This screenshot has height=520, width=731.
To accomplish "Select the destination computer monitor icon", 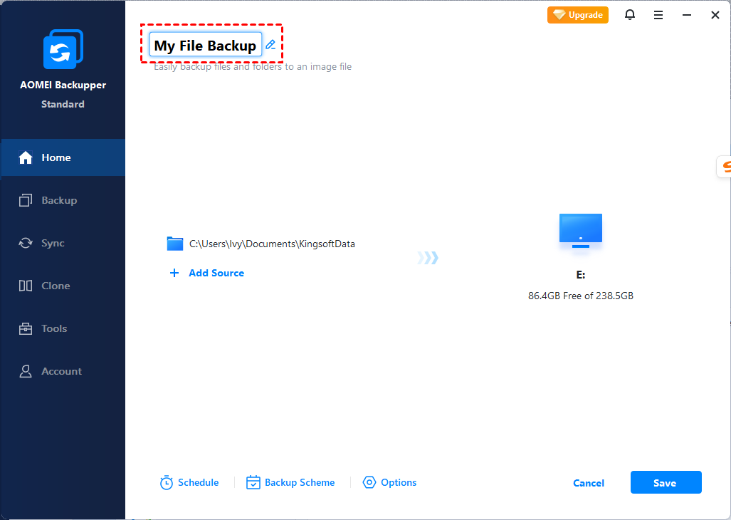I will tap(581, 230).
